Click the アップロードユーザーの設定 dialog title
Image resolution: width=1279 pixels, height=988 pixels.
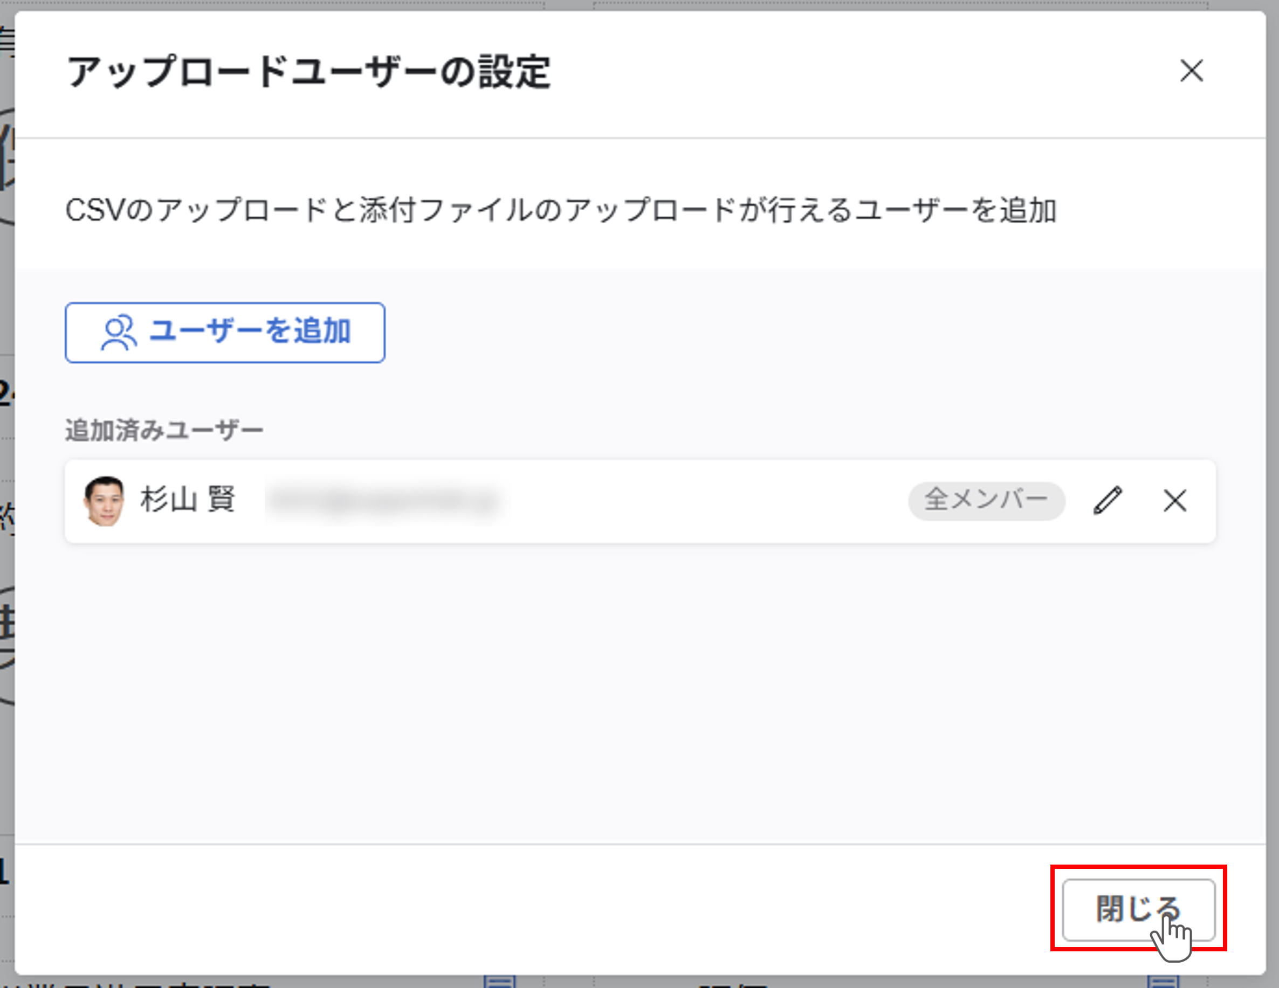pyautogui.click(x=308, y=72)
